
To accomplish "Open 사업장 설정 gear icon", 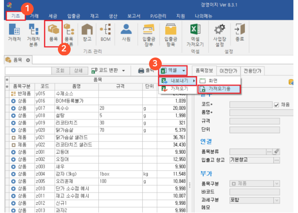I will [x=220, y=33].
